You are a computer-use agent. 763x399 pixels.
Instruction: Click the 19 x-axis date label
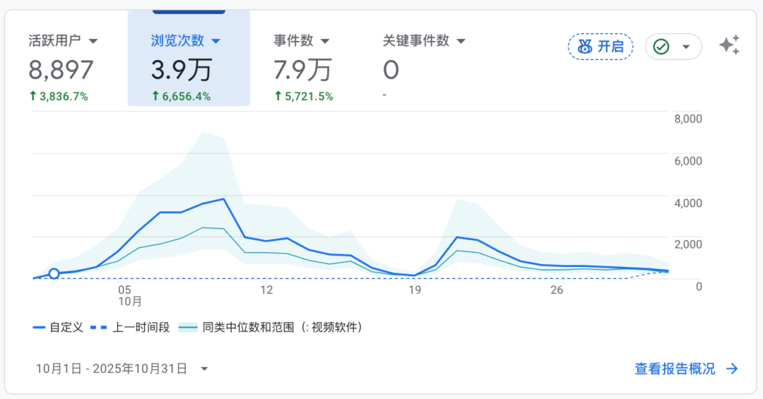coord(414,290)
